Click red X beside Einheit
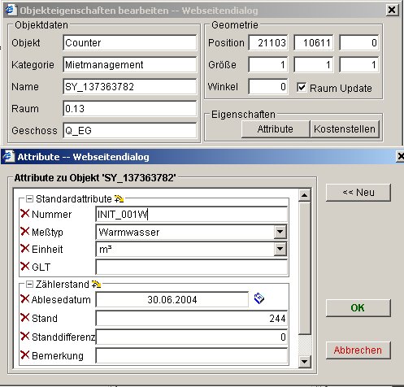This screenshot has height=387, width=404. 24,249
